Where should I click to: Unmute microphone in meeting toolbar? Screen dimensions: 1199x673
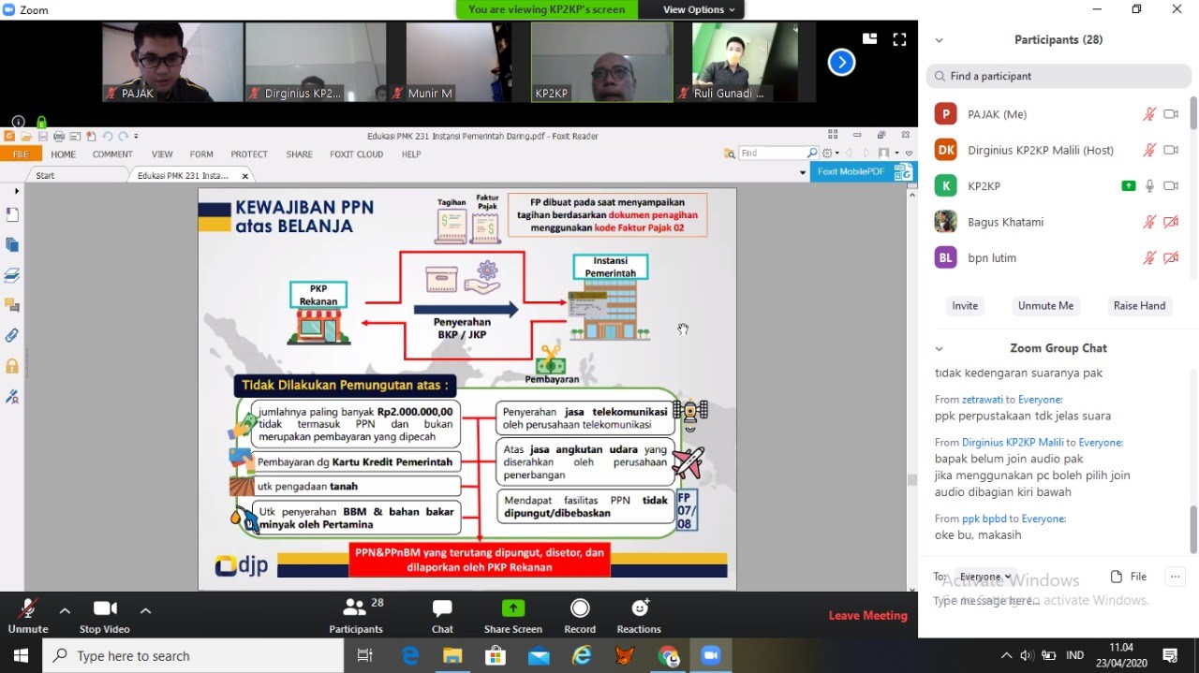point(28,609)
